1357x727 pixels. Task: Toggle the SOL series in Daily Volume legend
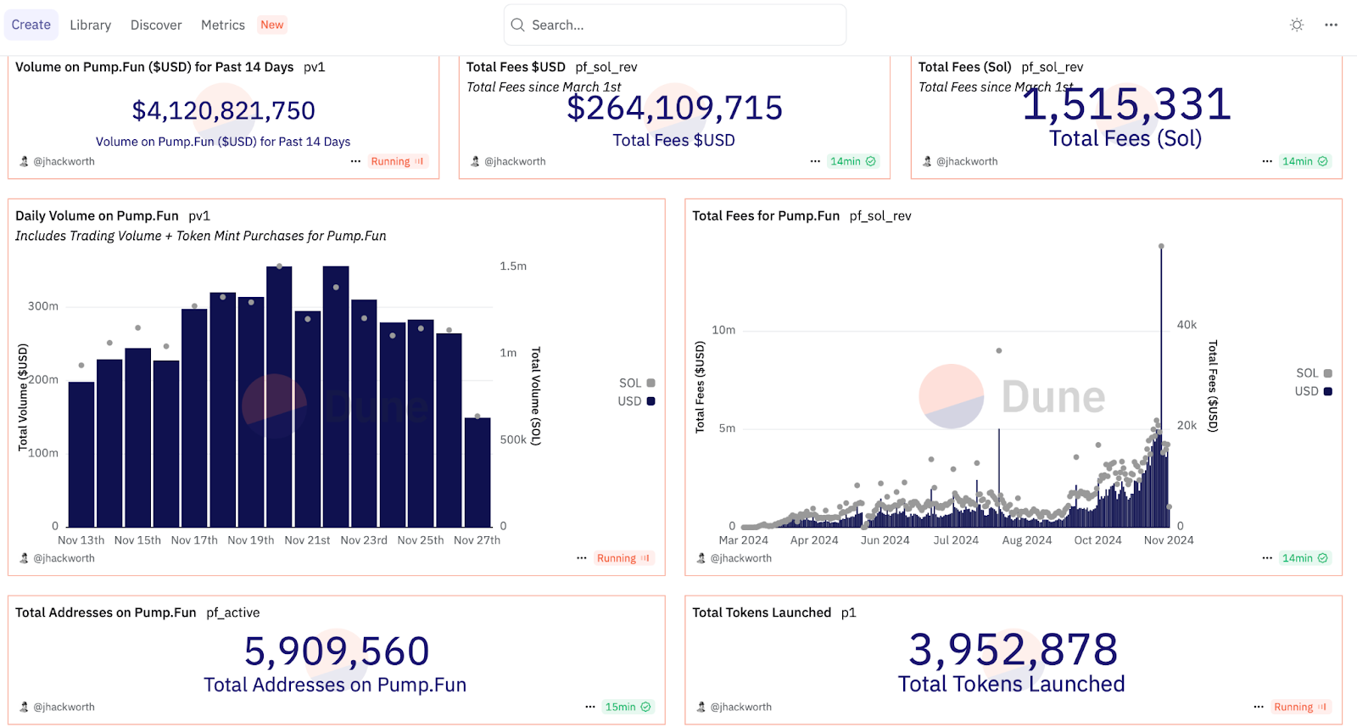coord(637,383)
